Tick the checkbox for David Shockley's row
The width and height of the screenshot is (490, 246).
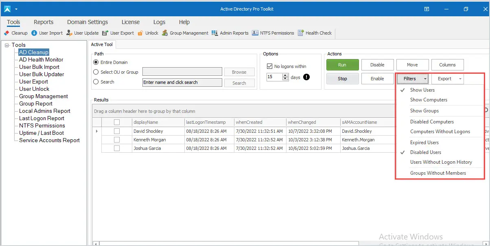point(117,131)
